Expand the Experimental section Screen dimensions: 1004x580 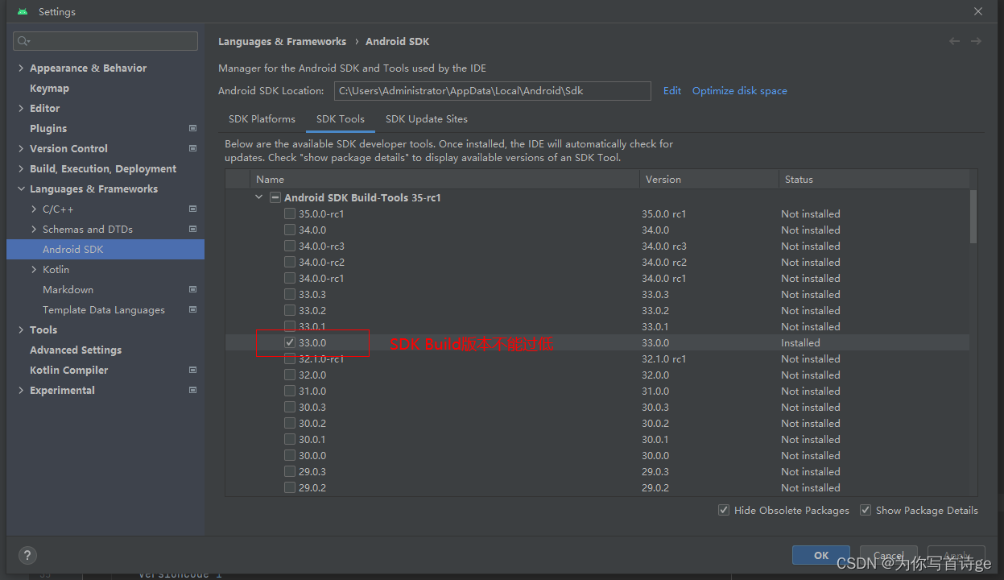[21, 390]
